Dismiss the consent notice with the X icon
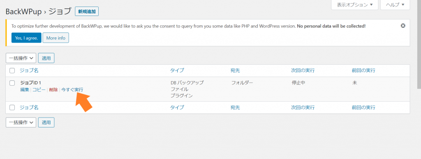This screenshot has width=421, height=159. [403, 26]
